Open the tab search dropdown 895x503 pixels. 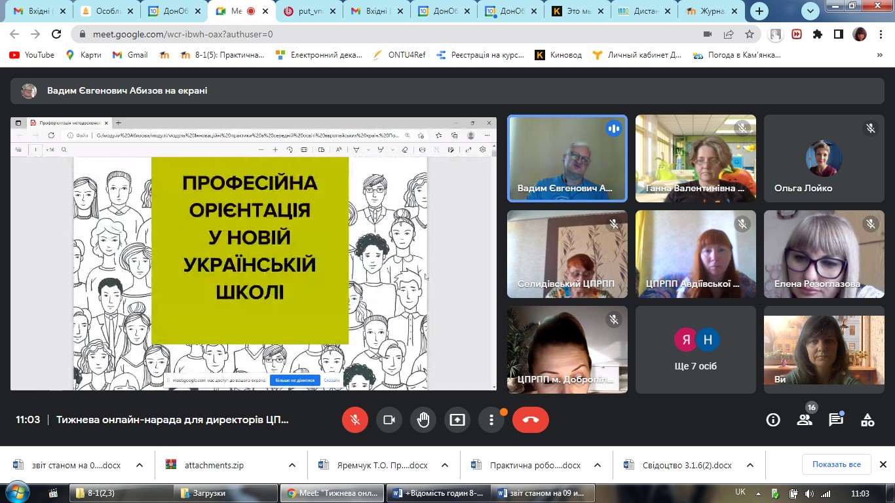[810, 11]
